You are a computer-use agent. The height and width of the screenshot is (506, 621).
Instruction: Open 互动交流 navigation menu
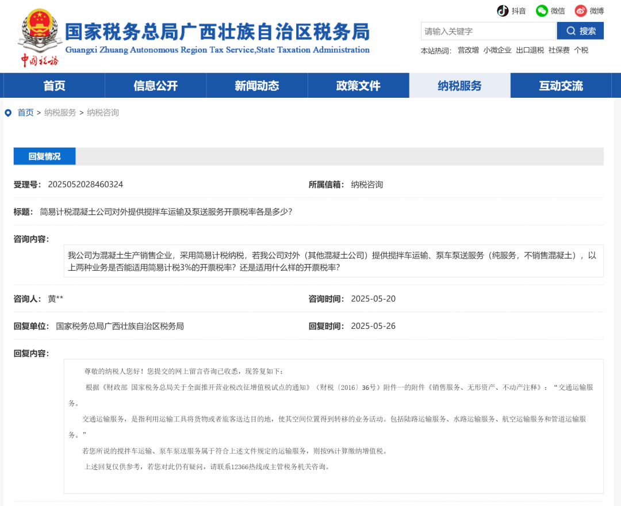[561, 86]
